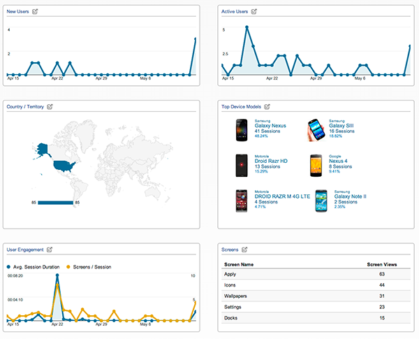Select the Wallpapers row in Screens table

316,296
